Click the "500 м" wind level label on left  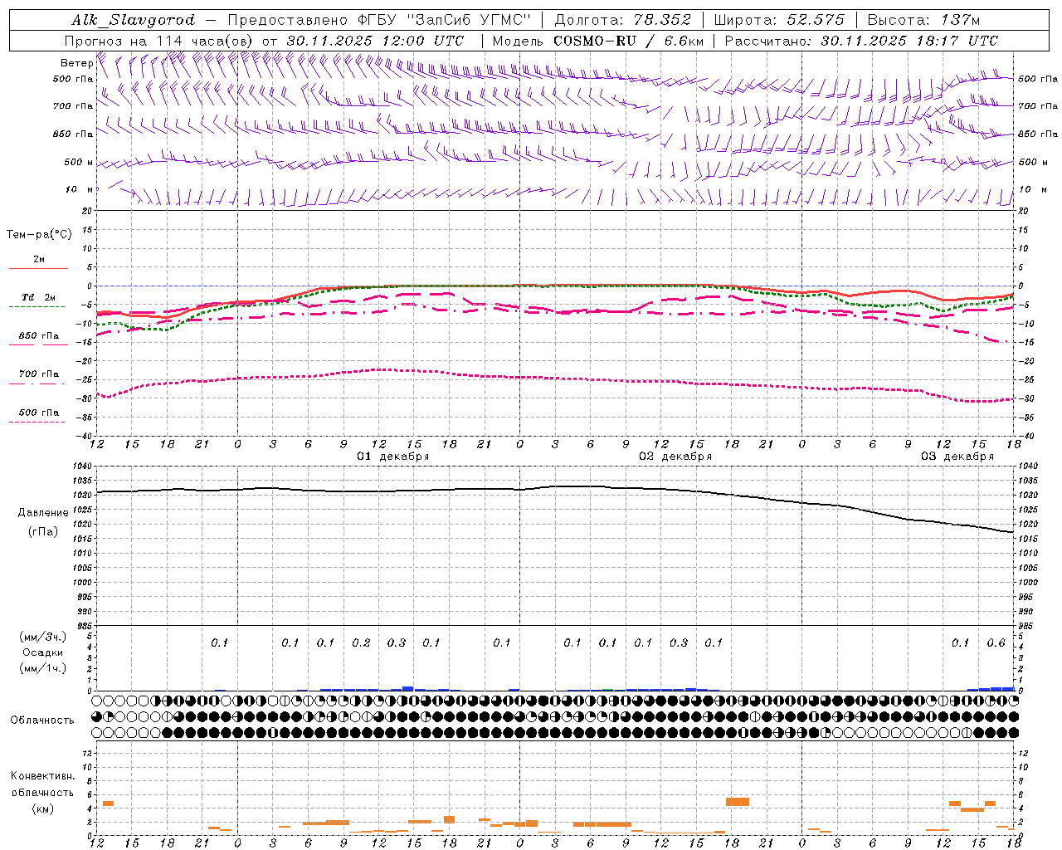[x=79, y=162]
